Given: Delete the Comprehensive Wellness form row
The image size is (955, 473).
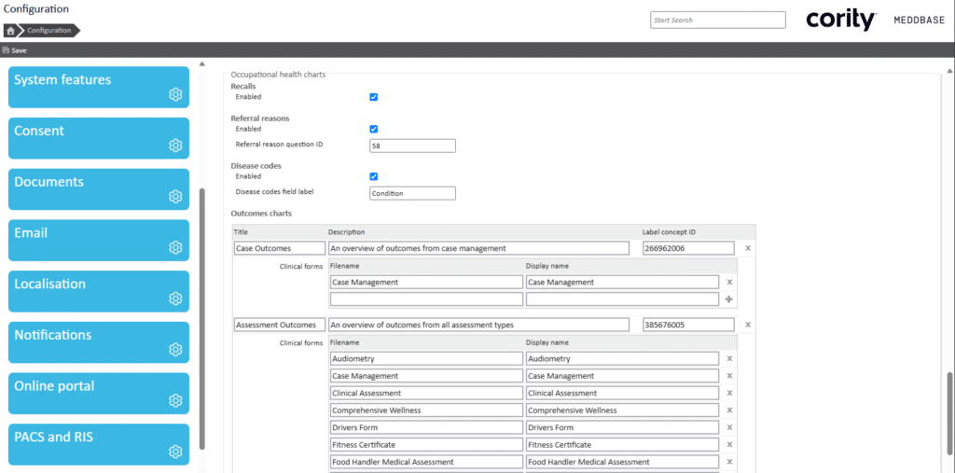Looking at the screenshot, I should (729, 410).
